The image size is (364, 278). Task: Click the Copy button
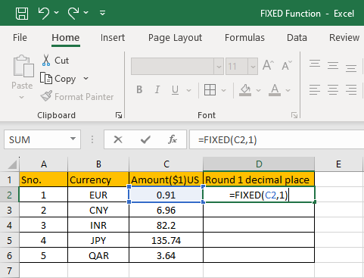pos(58,79)
